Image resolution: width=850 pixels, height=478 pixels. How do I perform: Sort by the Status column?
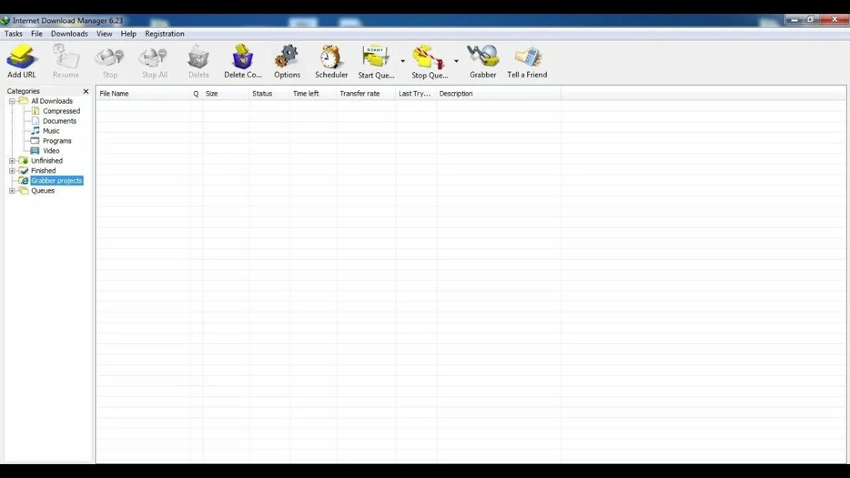click(270, 94)
